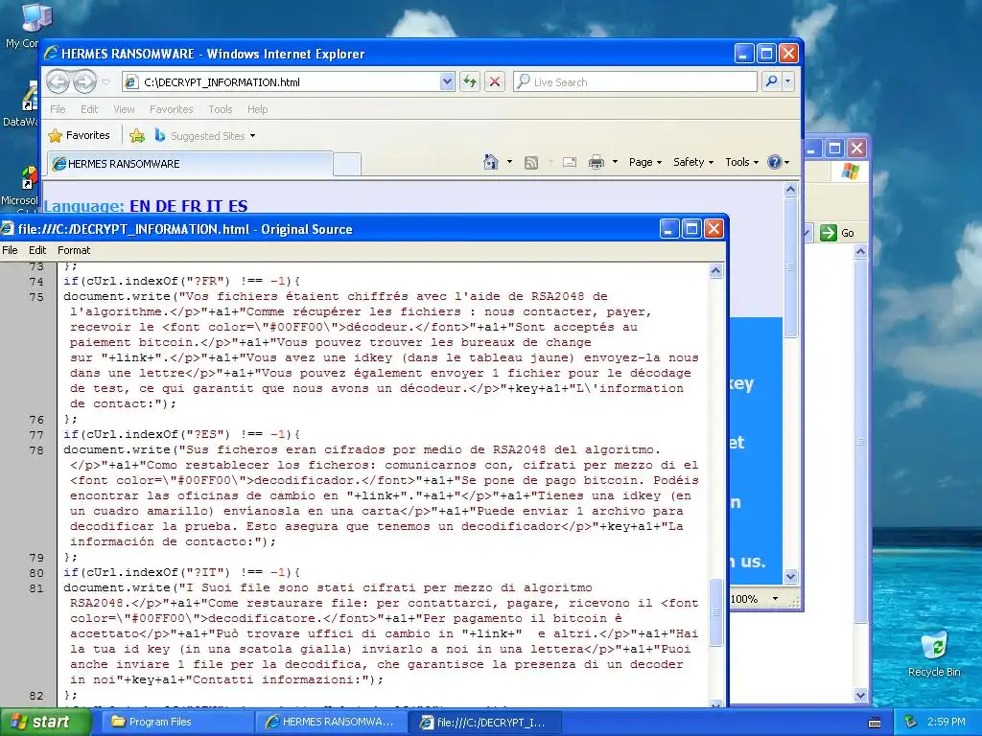Open the Home button dropdown arrow
982x736 pixels.
click(509, 162)
